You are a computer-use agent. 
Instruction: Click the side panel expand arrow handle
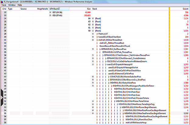tap(2, 98)
